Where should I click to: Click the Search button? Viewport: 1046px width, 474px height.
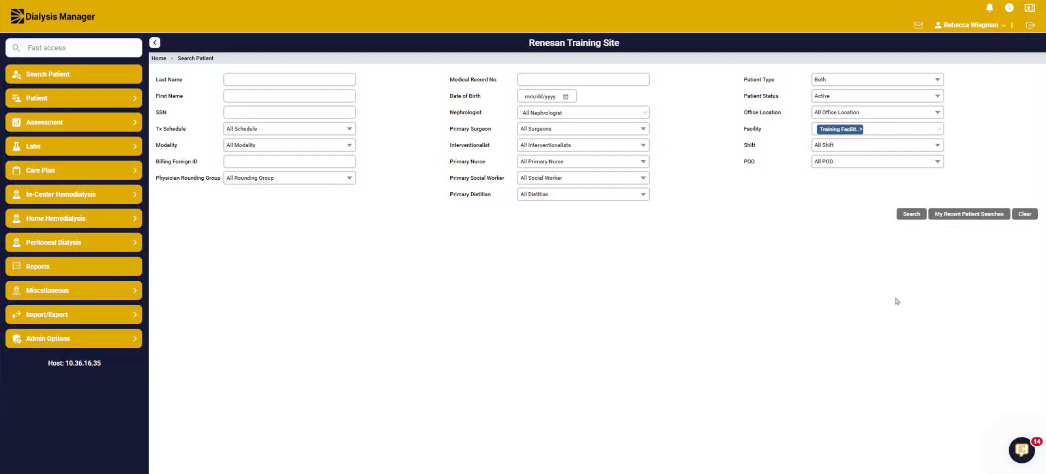[x=911, y=214]
